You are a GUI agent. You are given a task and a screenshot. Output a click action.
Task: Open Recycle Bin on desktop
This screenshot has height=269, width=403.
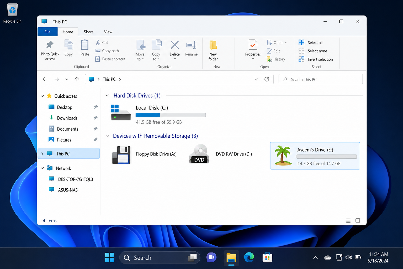tap(12, 13)
